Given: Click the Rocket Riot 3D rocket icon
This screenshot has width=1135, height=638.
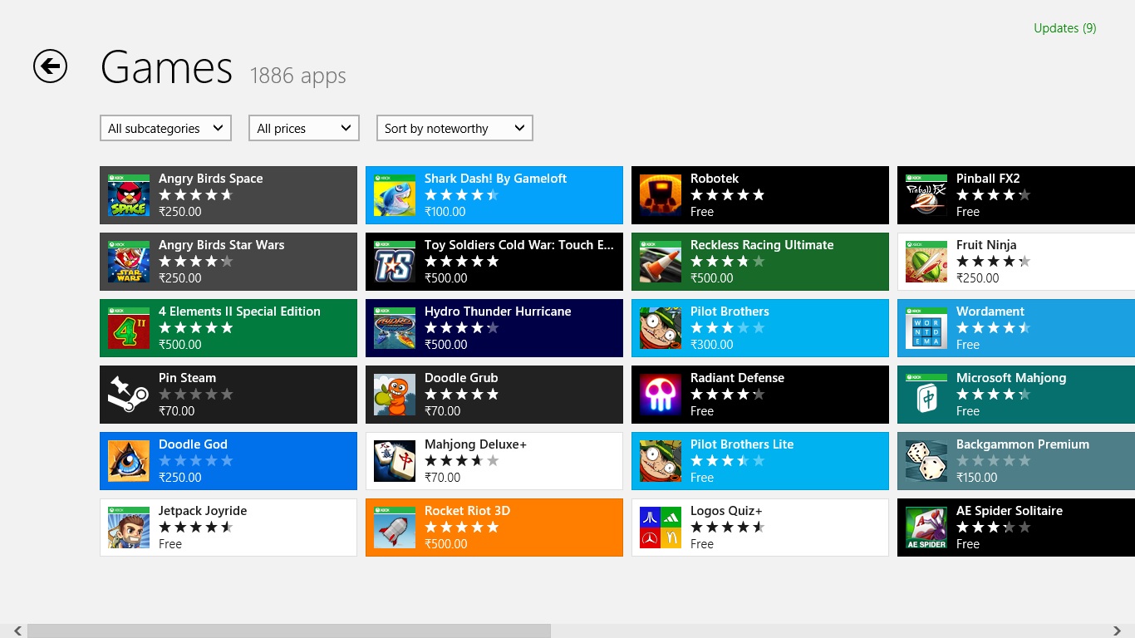Looking at the screenshot, I should 395,528.
